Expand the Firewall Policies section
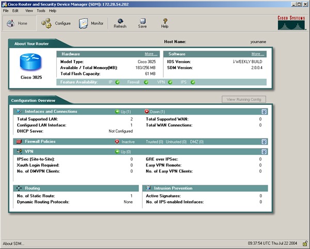Viewport: 310px width, 249px height. point(264,142)
